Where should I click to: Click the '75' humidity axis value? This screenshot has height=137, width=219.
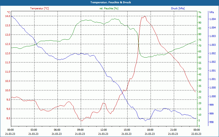(x=200, y=40)
